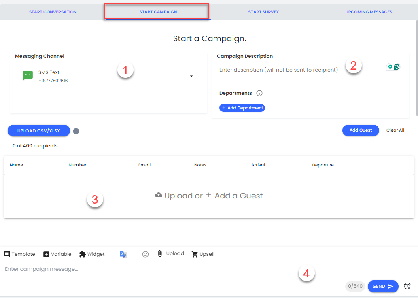418x298 pixels.
Task: Schedule message with the alarm clock icon
Action: pos(407,286)
